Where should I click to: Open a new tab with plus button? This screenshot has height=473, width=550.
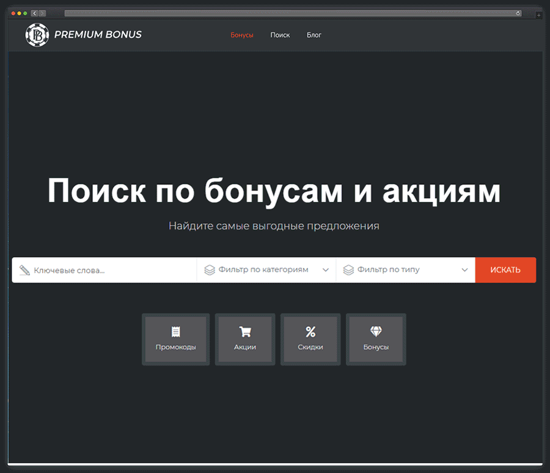click(539, 15)
